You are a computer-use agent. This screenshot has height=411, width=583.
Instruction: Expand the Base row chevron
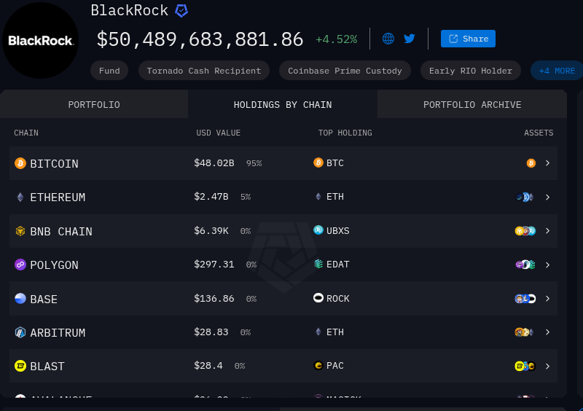click(548, 298)
